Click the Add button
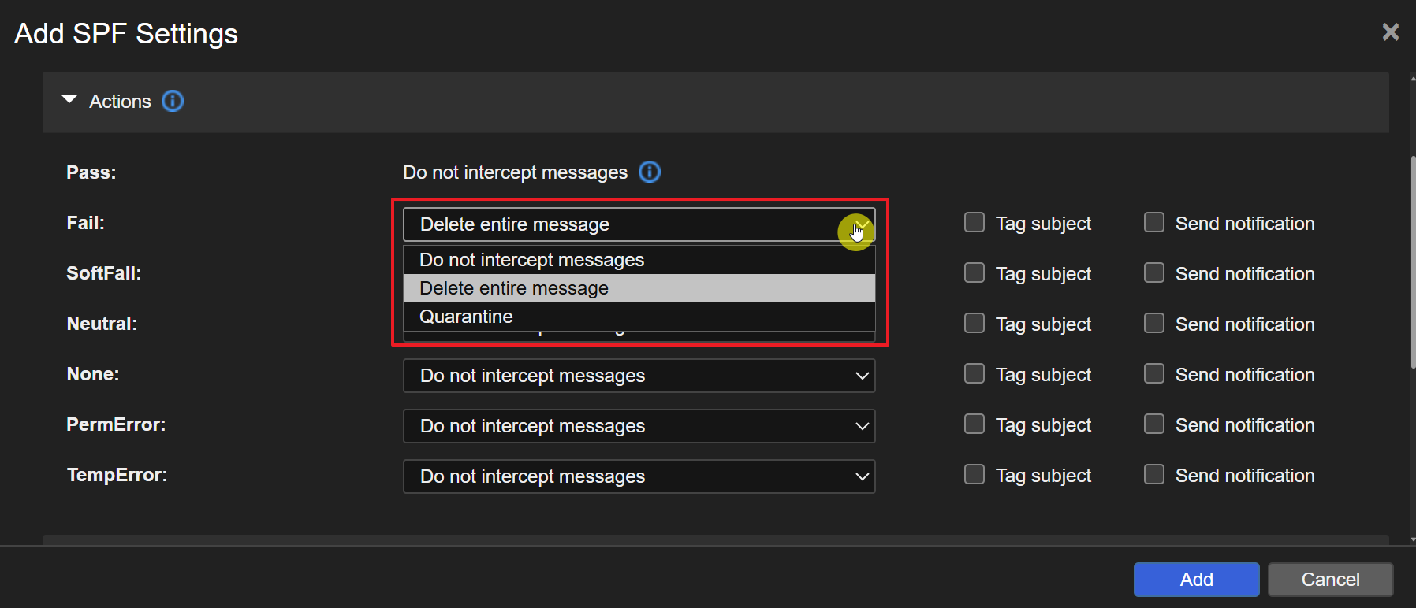Image resolution: width=1416 pixels, height=608 pixels. point(1196,580)
